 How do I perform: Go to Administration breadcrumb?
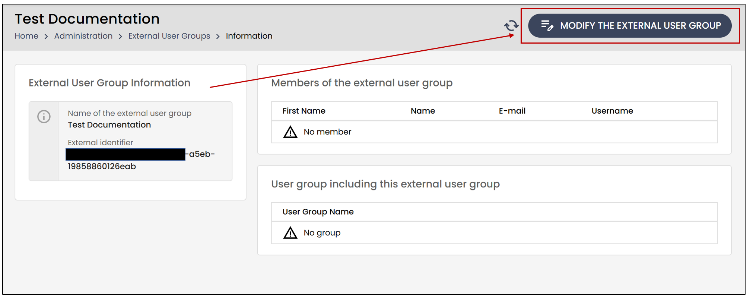click(83, 36)
